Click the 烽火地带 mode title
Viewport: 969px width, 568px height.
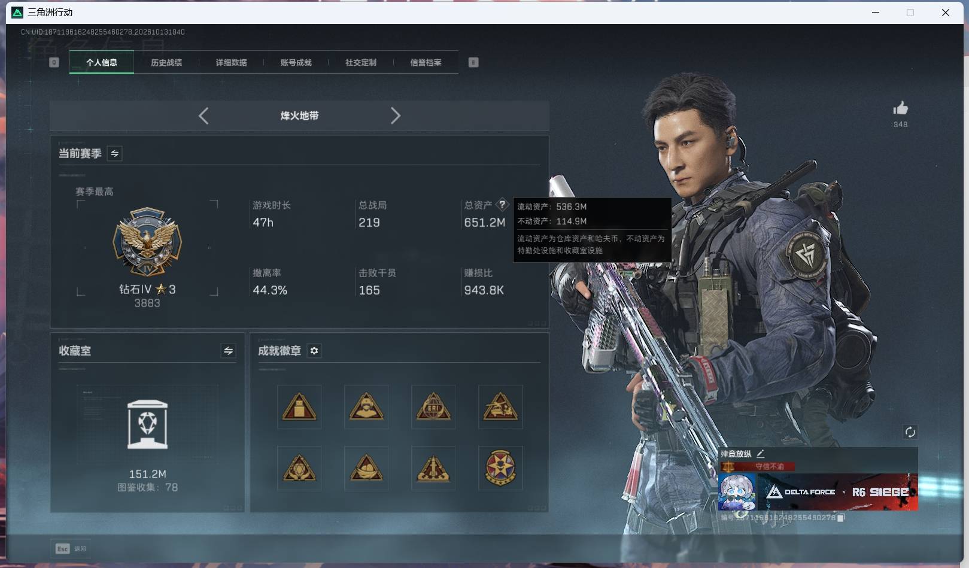(x=299, y=116)
